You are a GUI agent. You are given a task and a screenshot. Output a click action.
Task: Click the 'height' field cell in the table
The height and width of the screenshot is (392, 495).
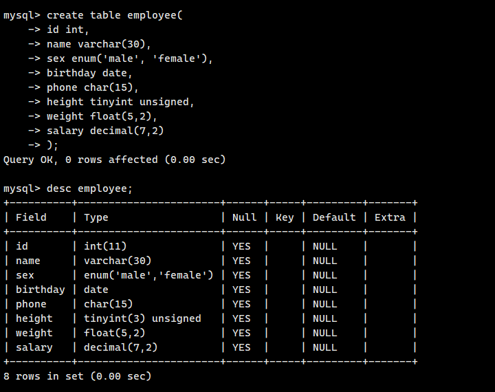pos(34,318)
